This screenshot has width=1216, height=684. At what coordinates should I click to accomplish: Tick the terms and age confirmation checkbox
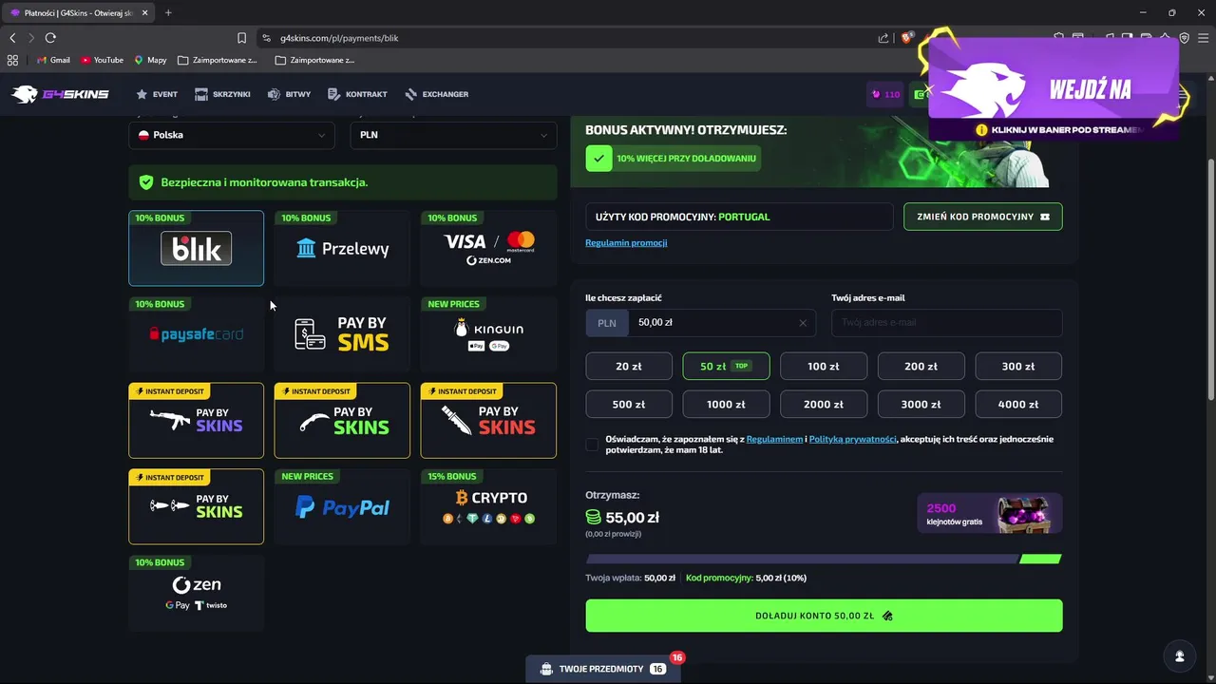click(592, 445)
